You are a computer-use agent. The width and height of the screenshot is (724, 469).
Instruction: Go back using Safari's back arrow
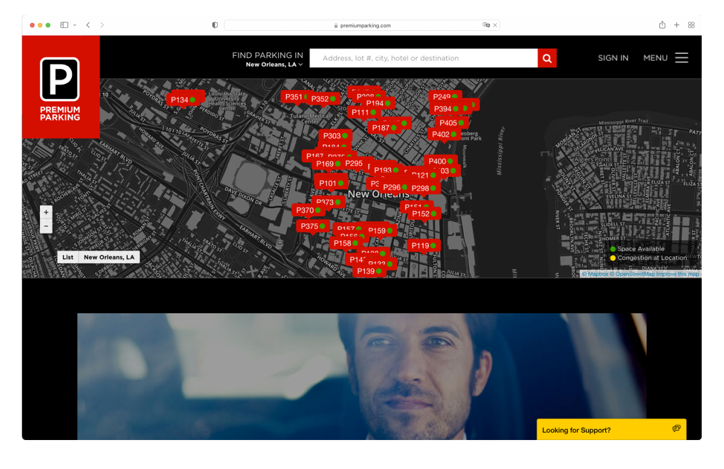point(88,25)
